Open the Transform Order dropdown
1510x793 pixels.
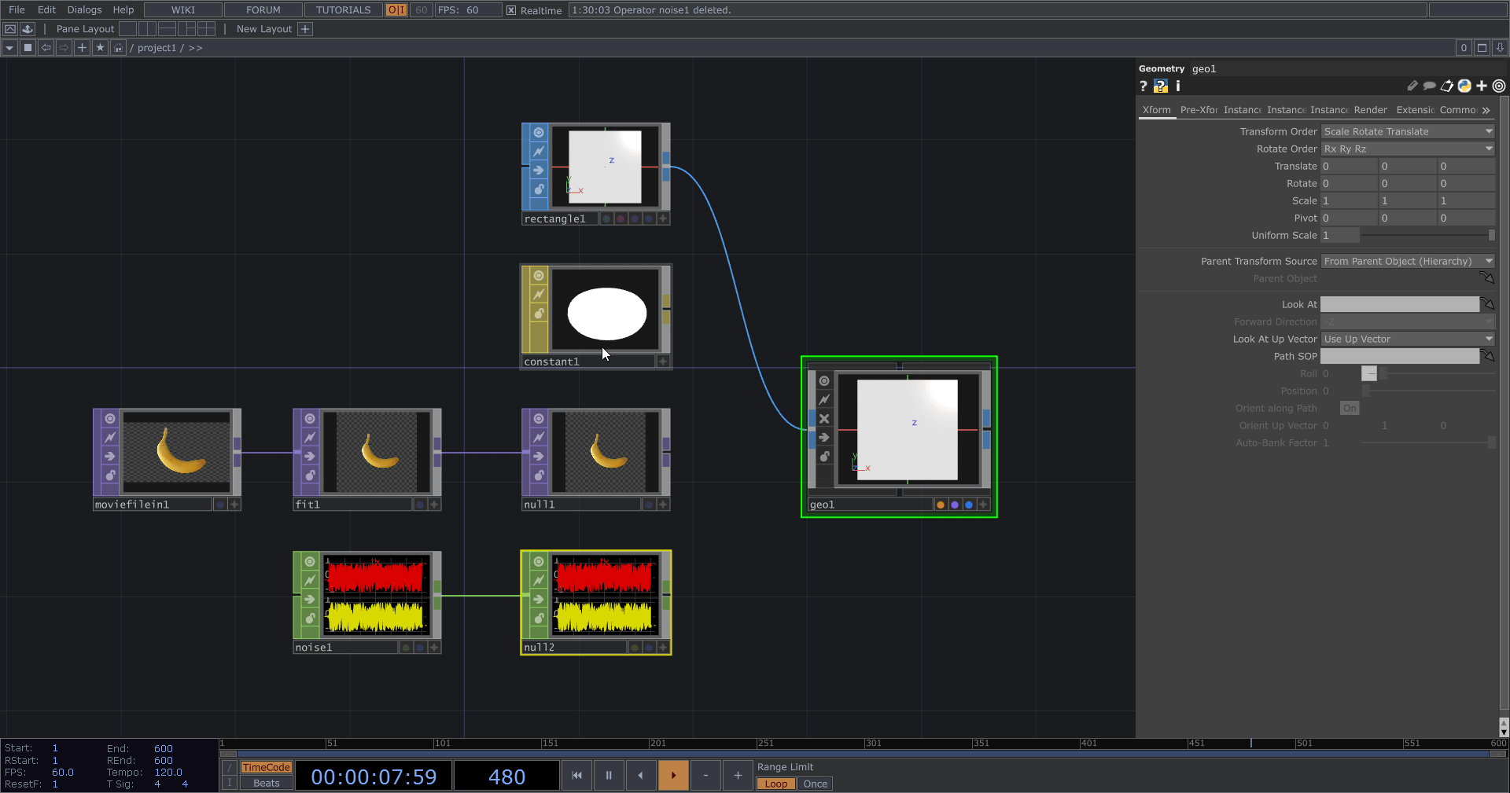coord(1407,131)
